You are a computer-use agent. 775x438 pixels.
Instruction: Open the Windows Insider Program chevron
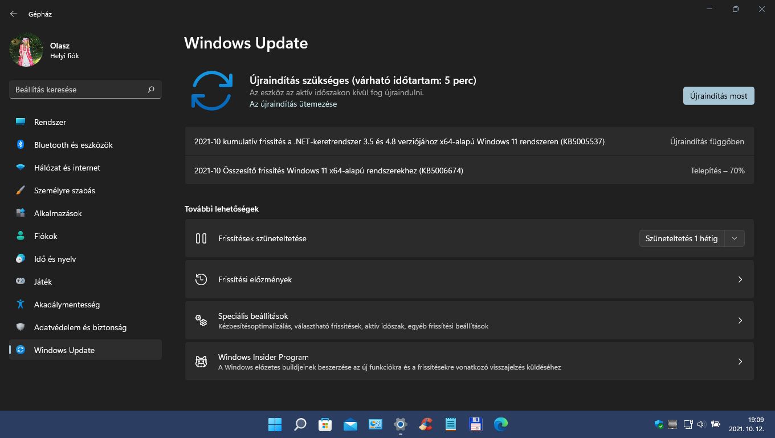pyautogui.click(x=740, y=362)
